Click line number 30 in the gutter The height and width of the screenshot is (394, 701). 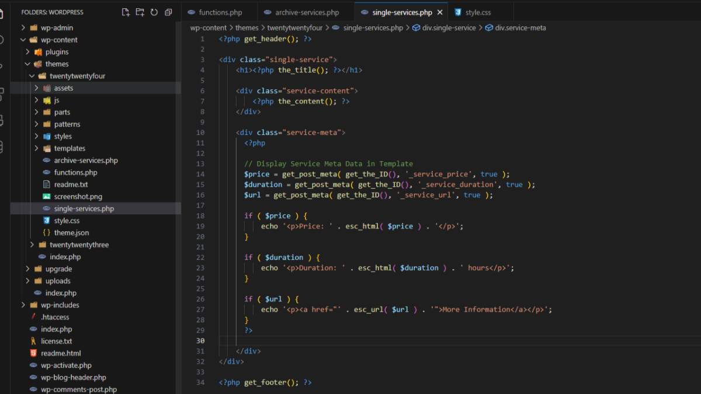coord(201,340)
